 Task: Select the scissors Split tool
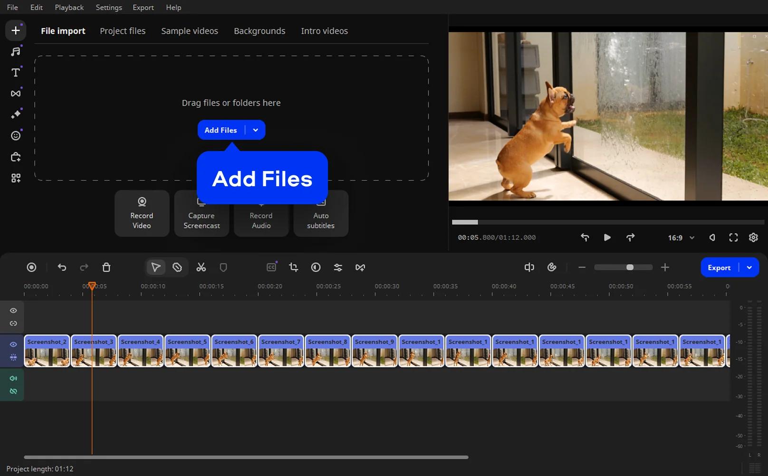[201, 267]
